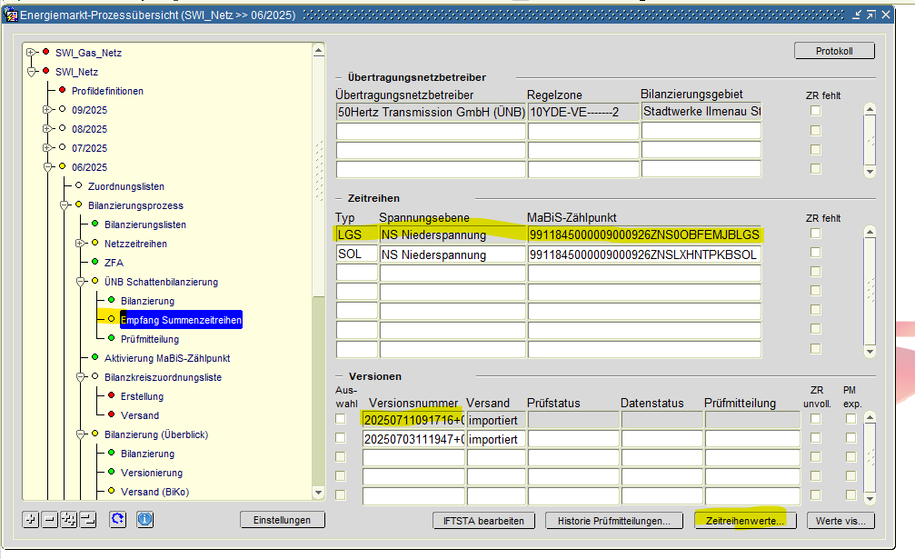Viewport: 915px width, 559px height.
Task: Click the expand all nodes icon button
Action: click(x=68, y=520)
